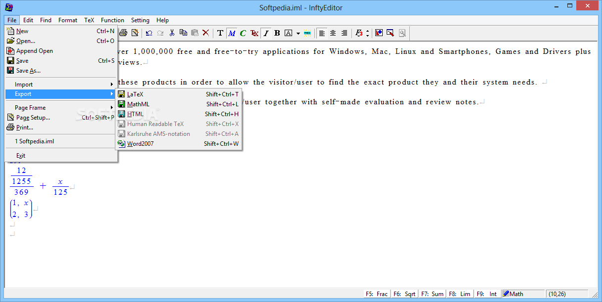The height and width of the screenshot is (302, 602).
Task: Click the InftyEditor title bar app icon
Action: point(8,7)
